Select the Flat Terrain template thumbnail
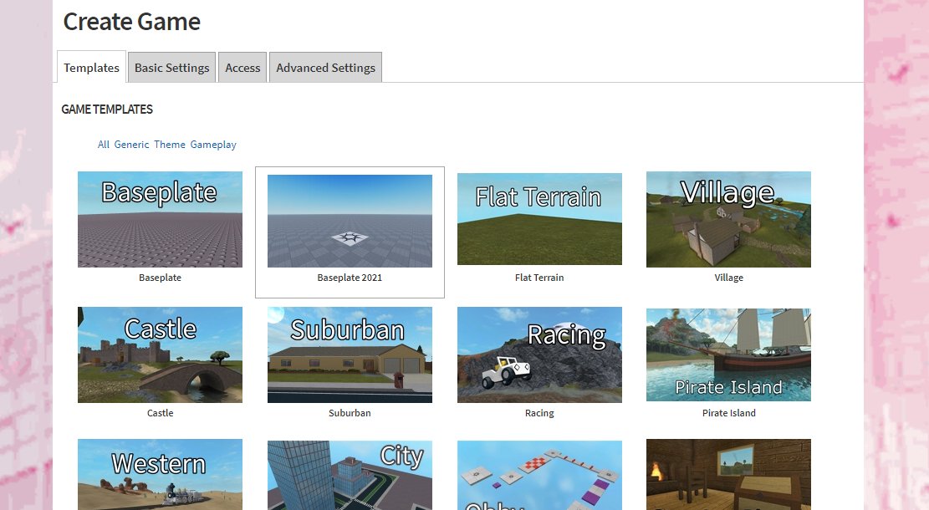 [539, 219]
